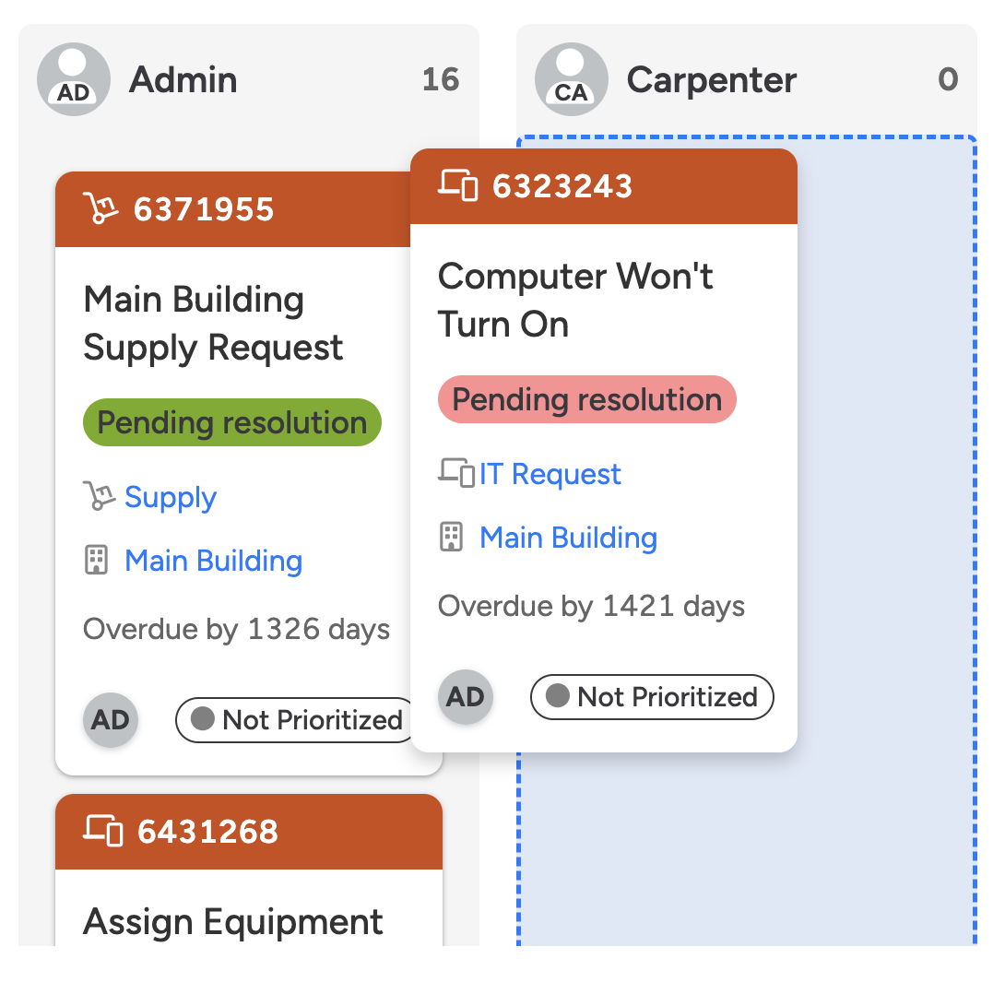Open Main Building link on Computer Won't Turn On card
This screenshot has width=1005, height=1006.
click(x=568, y=538)
